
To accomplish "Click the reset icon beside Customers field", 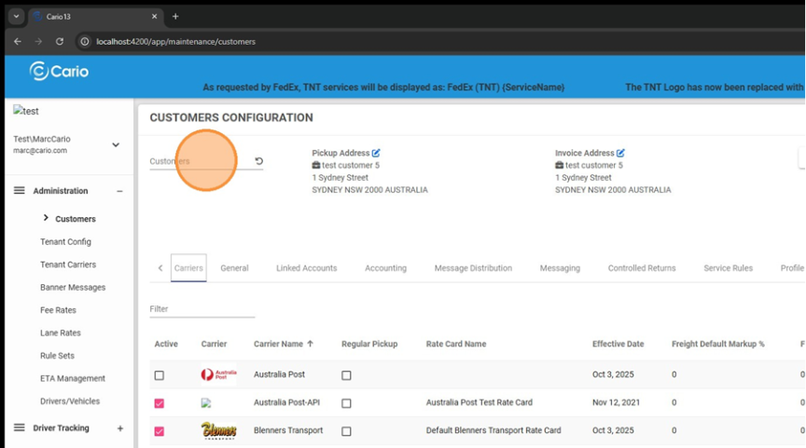I will 258,161.
